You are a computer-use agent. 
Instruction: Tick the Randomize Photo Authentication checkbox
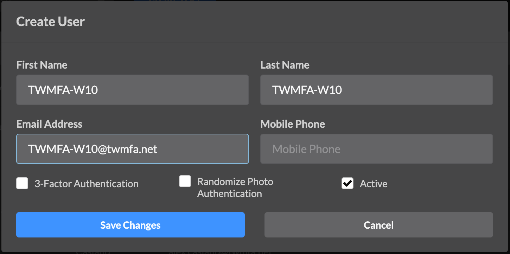185,181
